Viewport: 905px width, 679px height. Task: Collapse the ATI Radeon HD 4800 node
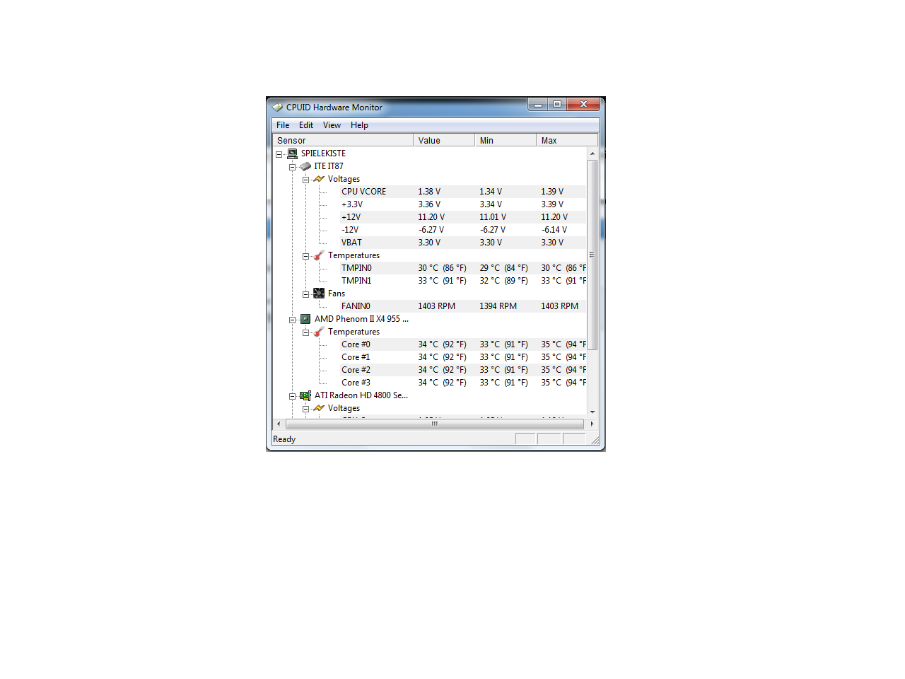[292, 396]
